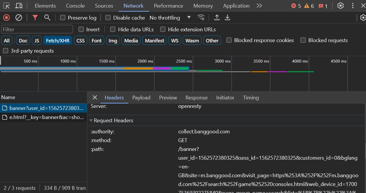Filter requests by Wasm type
This screenshot has height=193, width=366.
coord(192,40)
